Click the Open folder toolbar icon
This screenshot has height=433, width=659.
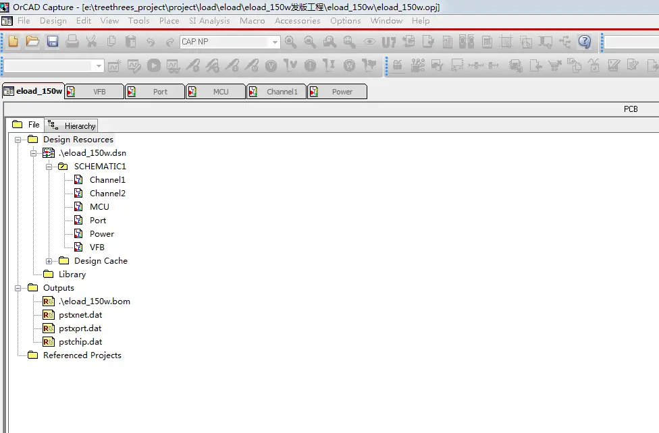[x=32, y=42]
